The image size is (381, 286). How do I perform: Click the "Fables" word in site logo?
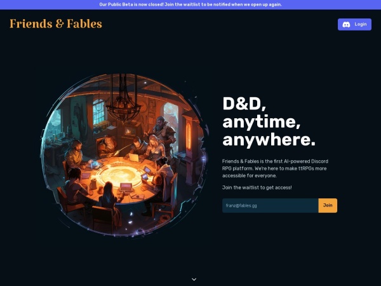pyautogui.click(x=84, y=24)
